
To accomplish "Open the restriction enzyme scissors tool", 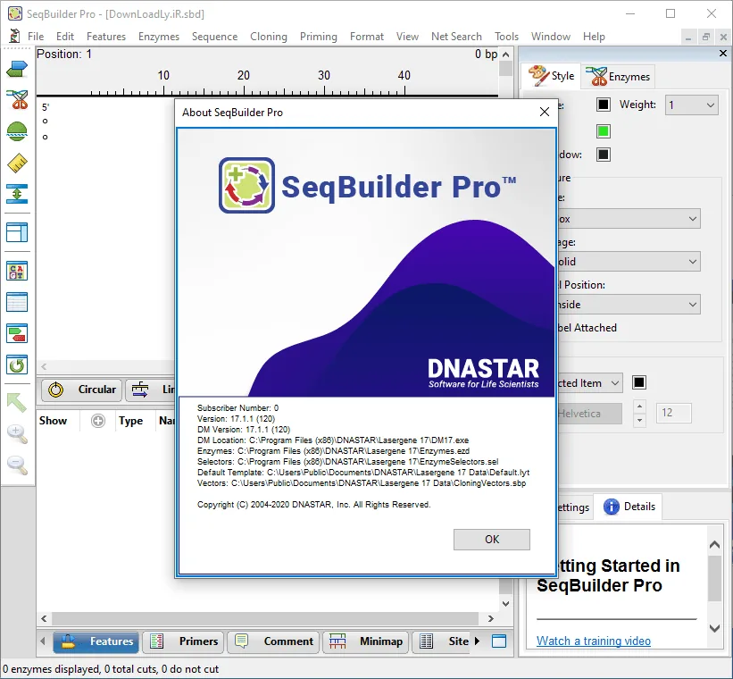I will tap(17, 100).
